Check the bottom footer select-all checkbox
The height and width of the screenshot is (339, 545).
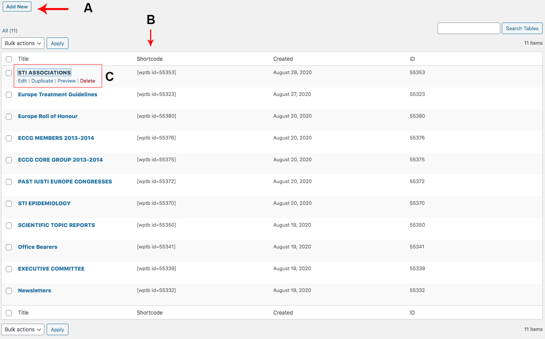click(x=9, y=313)
